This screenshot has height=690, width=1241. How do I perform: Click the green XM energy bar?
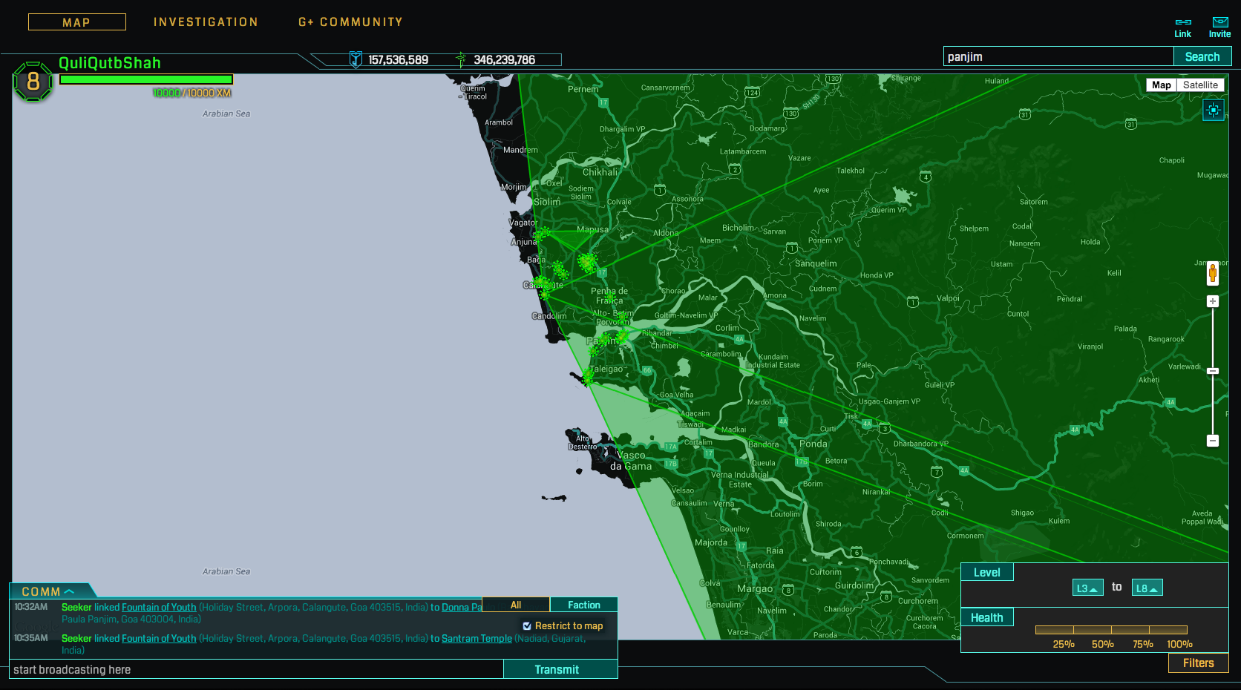pos(146,79)
